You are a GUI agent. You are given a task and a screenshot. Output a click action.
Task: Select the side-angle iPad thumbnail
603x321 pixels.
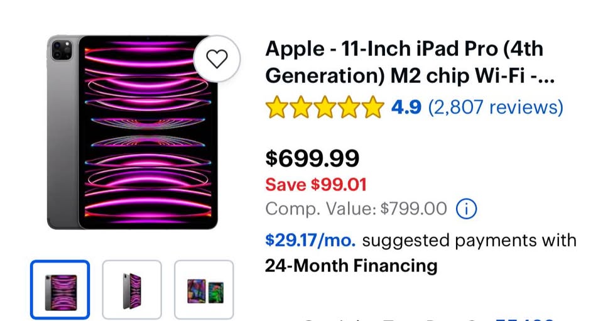coord(132,291)
